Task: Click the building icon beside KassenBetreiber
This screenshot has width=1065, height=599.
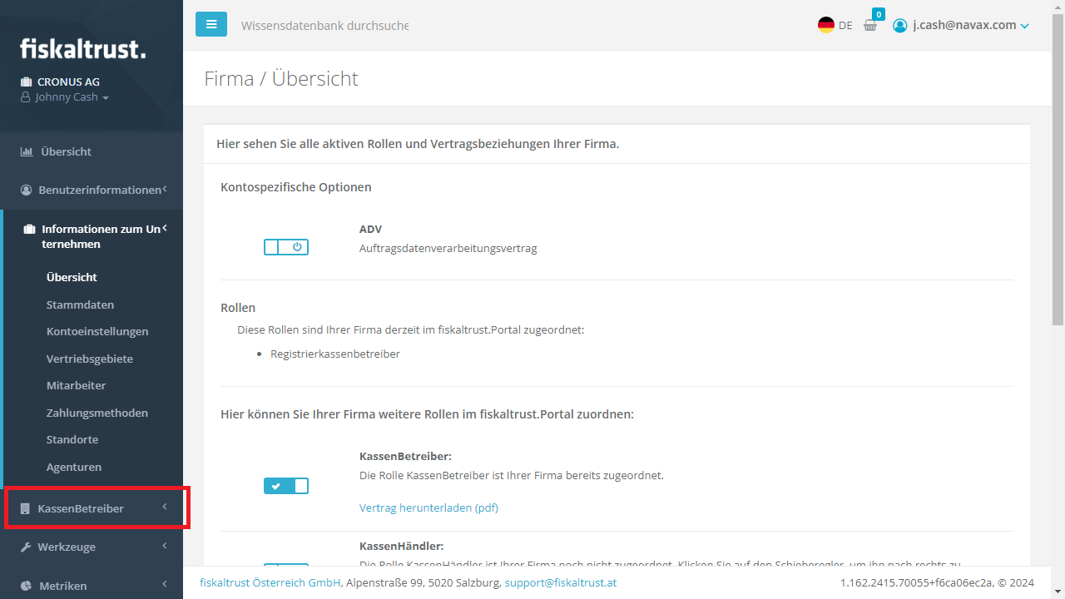Action: coord(25,508)
